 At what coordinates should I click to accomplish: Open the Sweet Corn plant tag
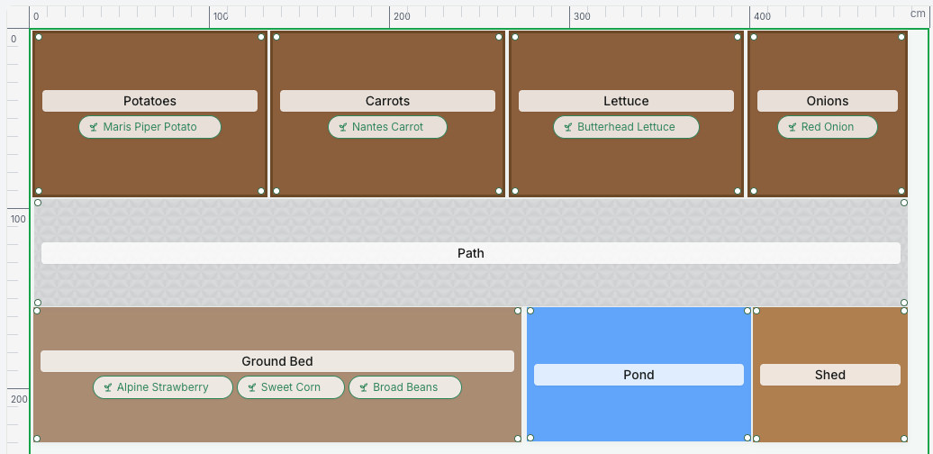pos(291,387)
